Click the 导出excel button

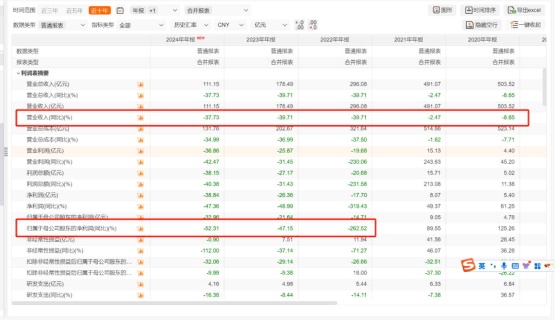525,10
